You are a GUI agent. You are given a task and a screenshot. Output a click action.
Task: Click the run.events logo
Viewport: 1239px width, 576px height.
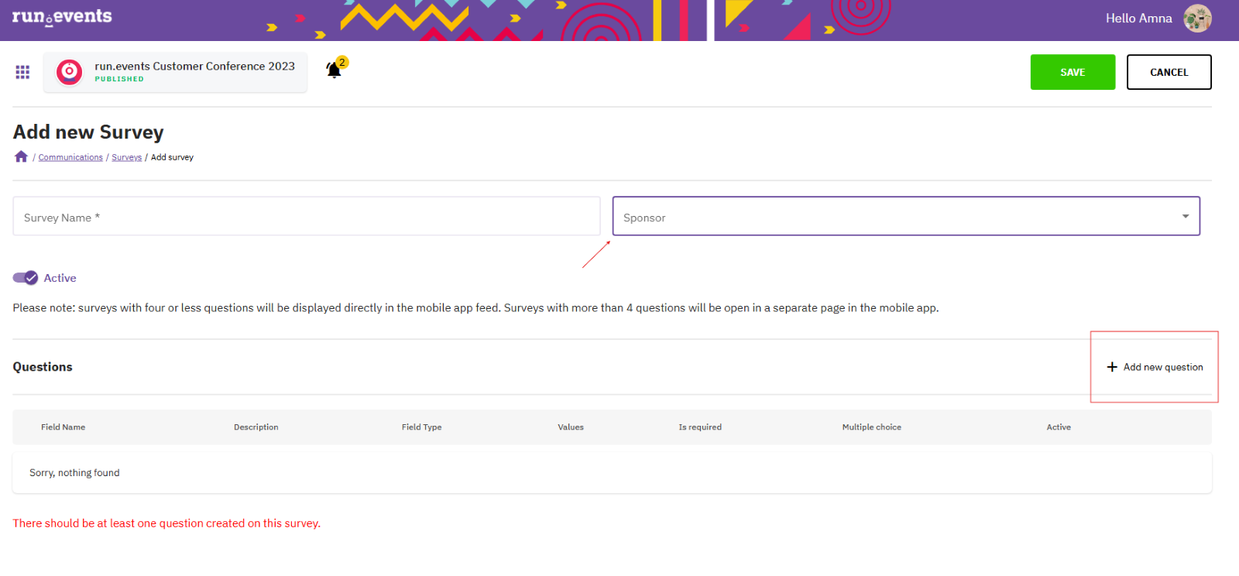pyautogui.click(x=62, y=17)
